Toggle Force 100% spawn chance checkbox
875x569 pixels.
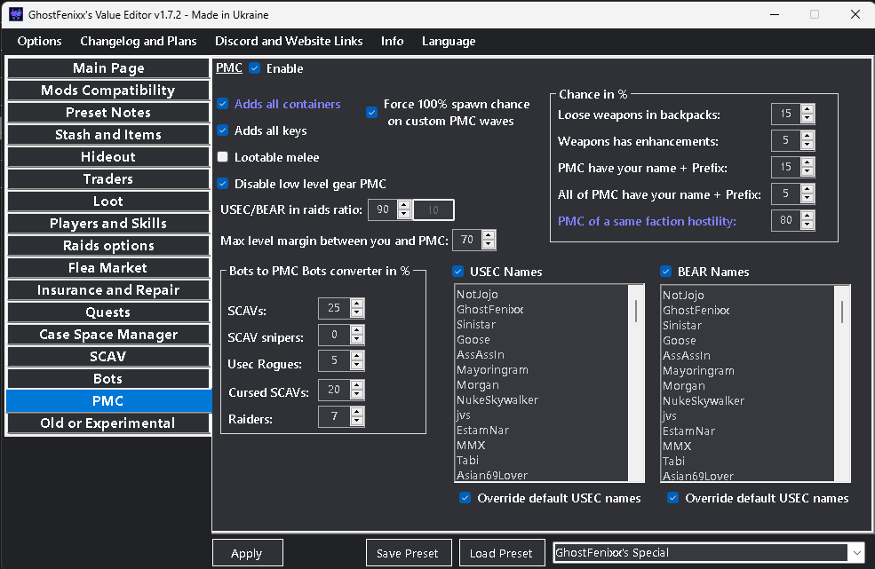[x=371, y=112]
